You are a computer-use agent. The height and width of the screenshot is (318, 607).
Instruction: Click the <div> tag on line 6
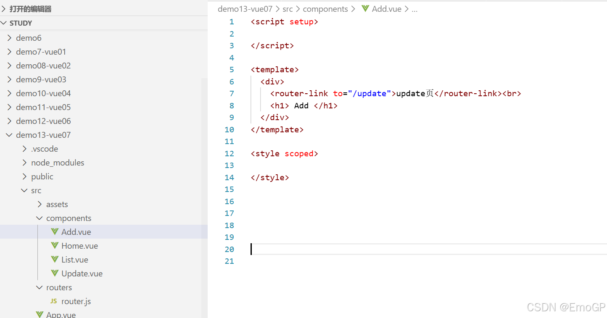click(x=272, y=82)
